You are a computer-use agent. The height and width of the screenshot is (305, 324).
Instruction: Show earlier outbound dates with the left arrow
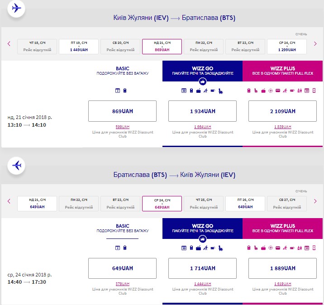click(x=9, y=44)
